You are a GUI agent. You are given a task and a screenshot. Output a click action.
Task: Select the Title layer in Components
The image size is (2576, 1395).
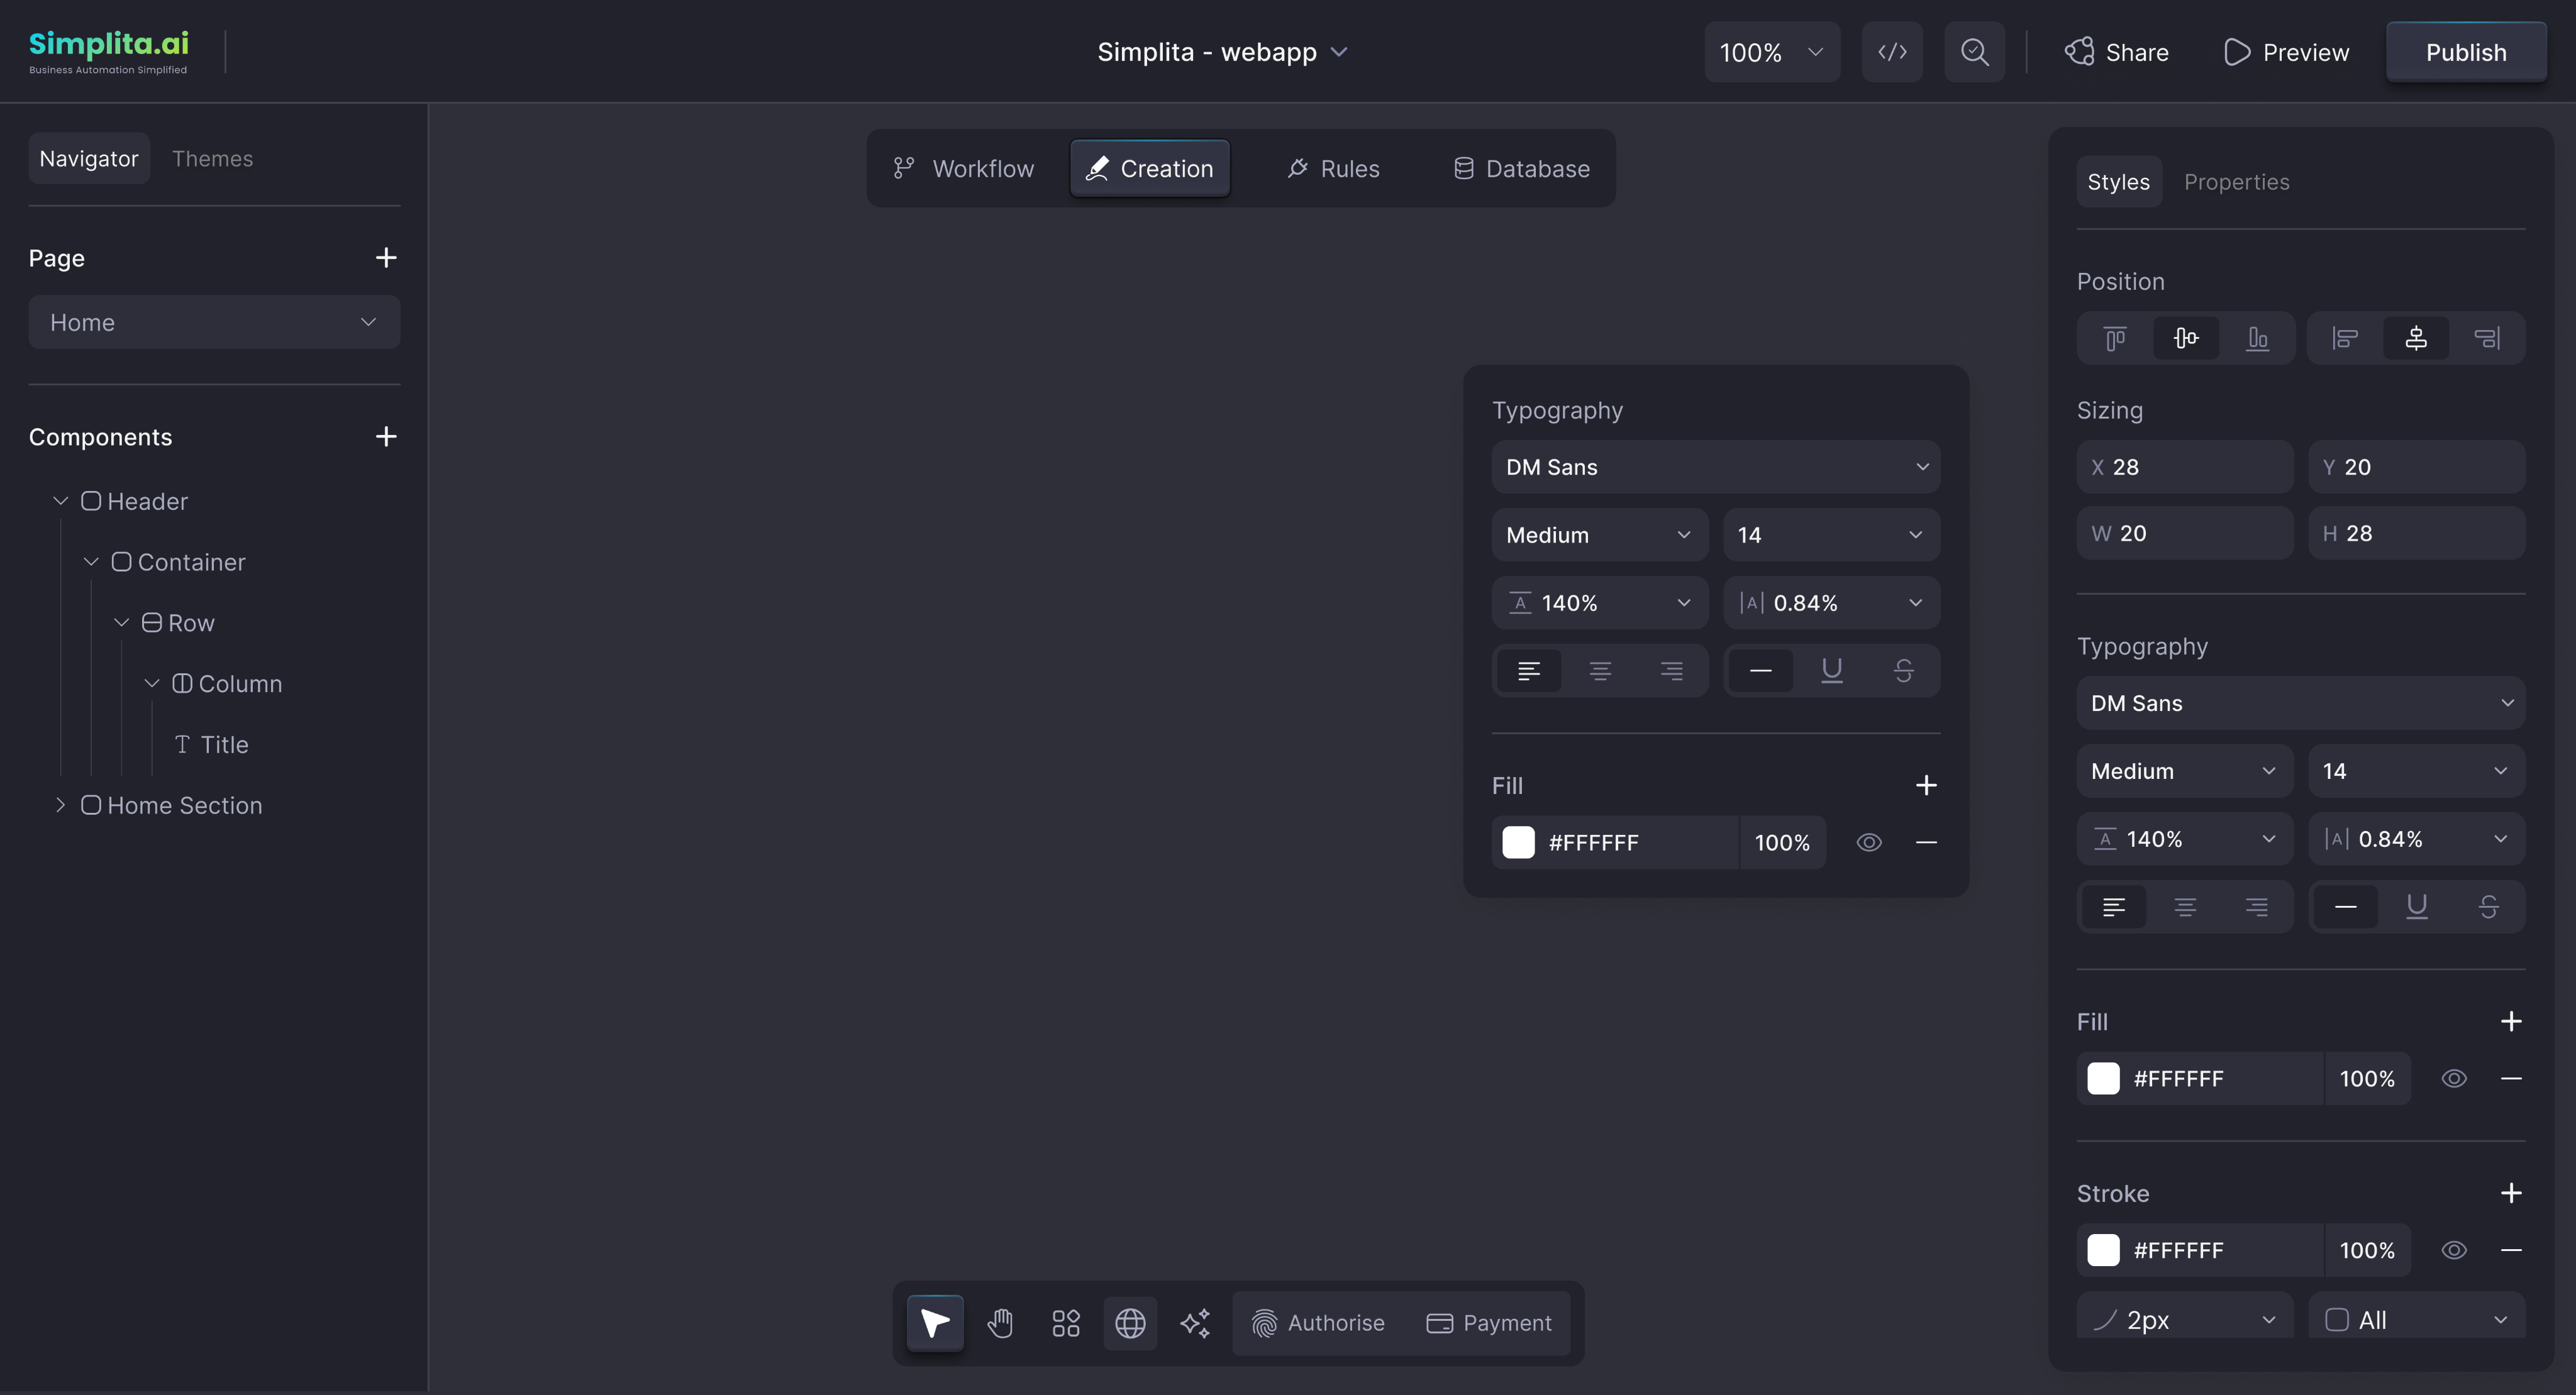click(x=224, y=744)
